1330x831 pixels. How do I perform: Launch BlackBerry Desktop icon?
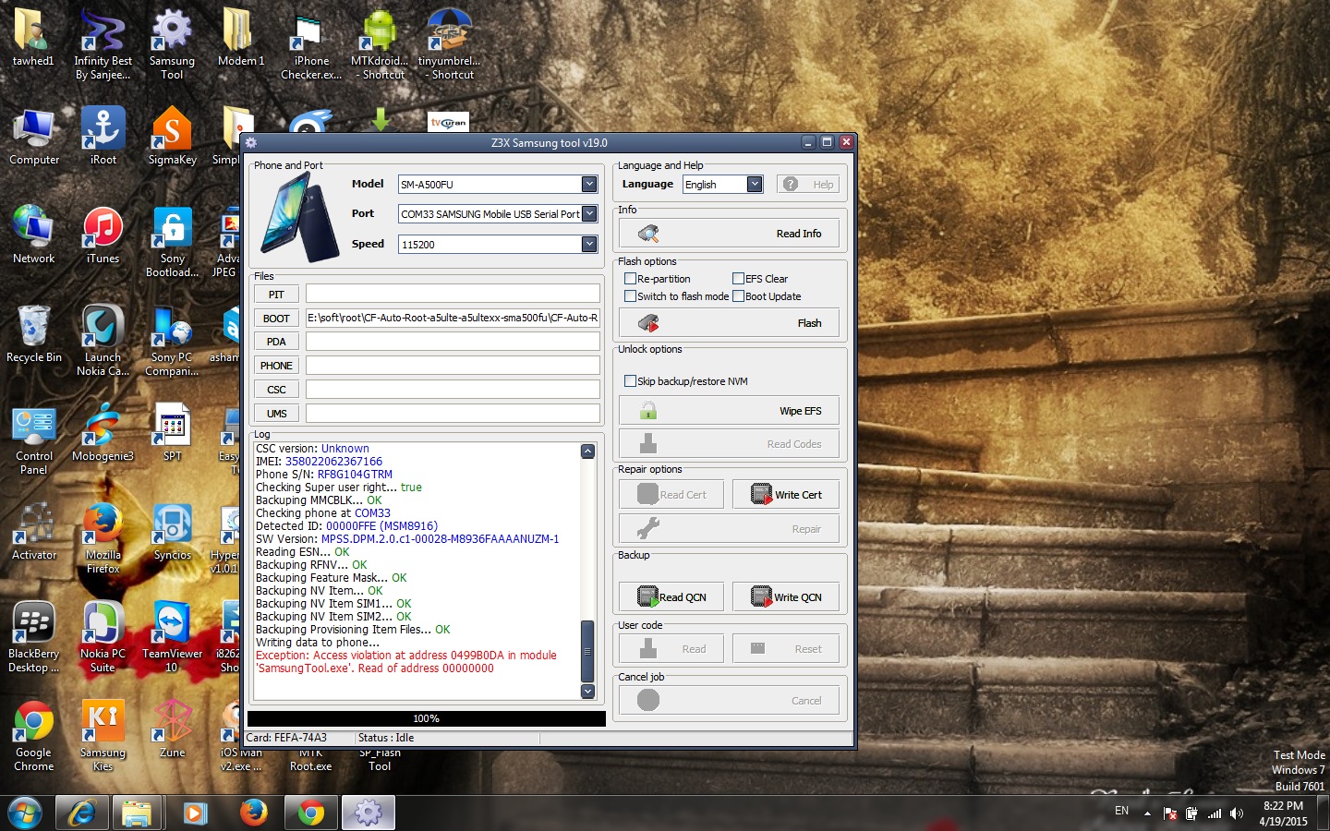pyautogui.click(x=33, y=636)
